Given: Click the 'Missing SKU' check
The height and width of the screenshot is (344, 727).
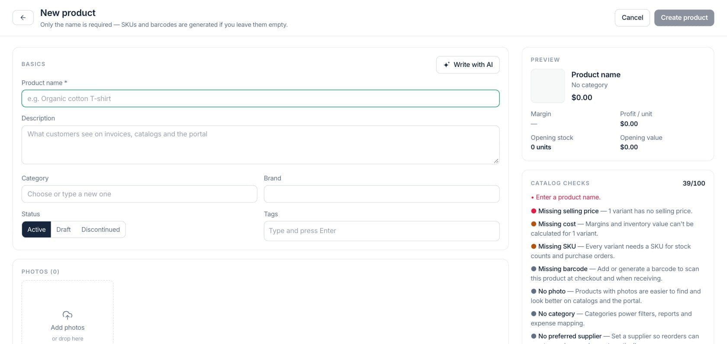Looking at the screenshot, I should pyautogui.click(x=611, y=251).
